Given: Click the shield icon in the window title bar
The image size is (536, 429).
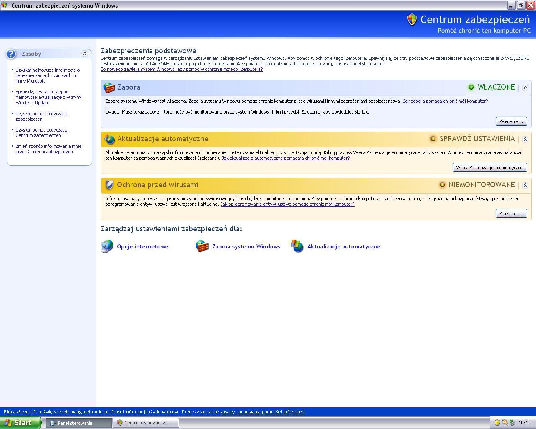Looking at the screenshot, I should [4, 5].
